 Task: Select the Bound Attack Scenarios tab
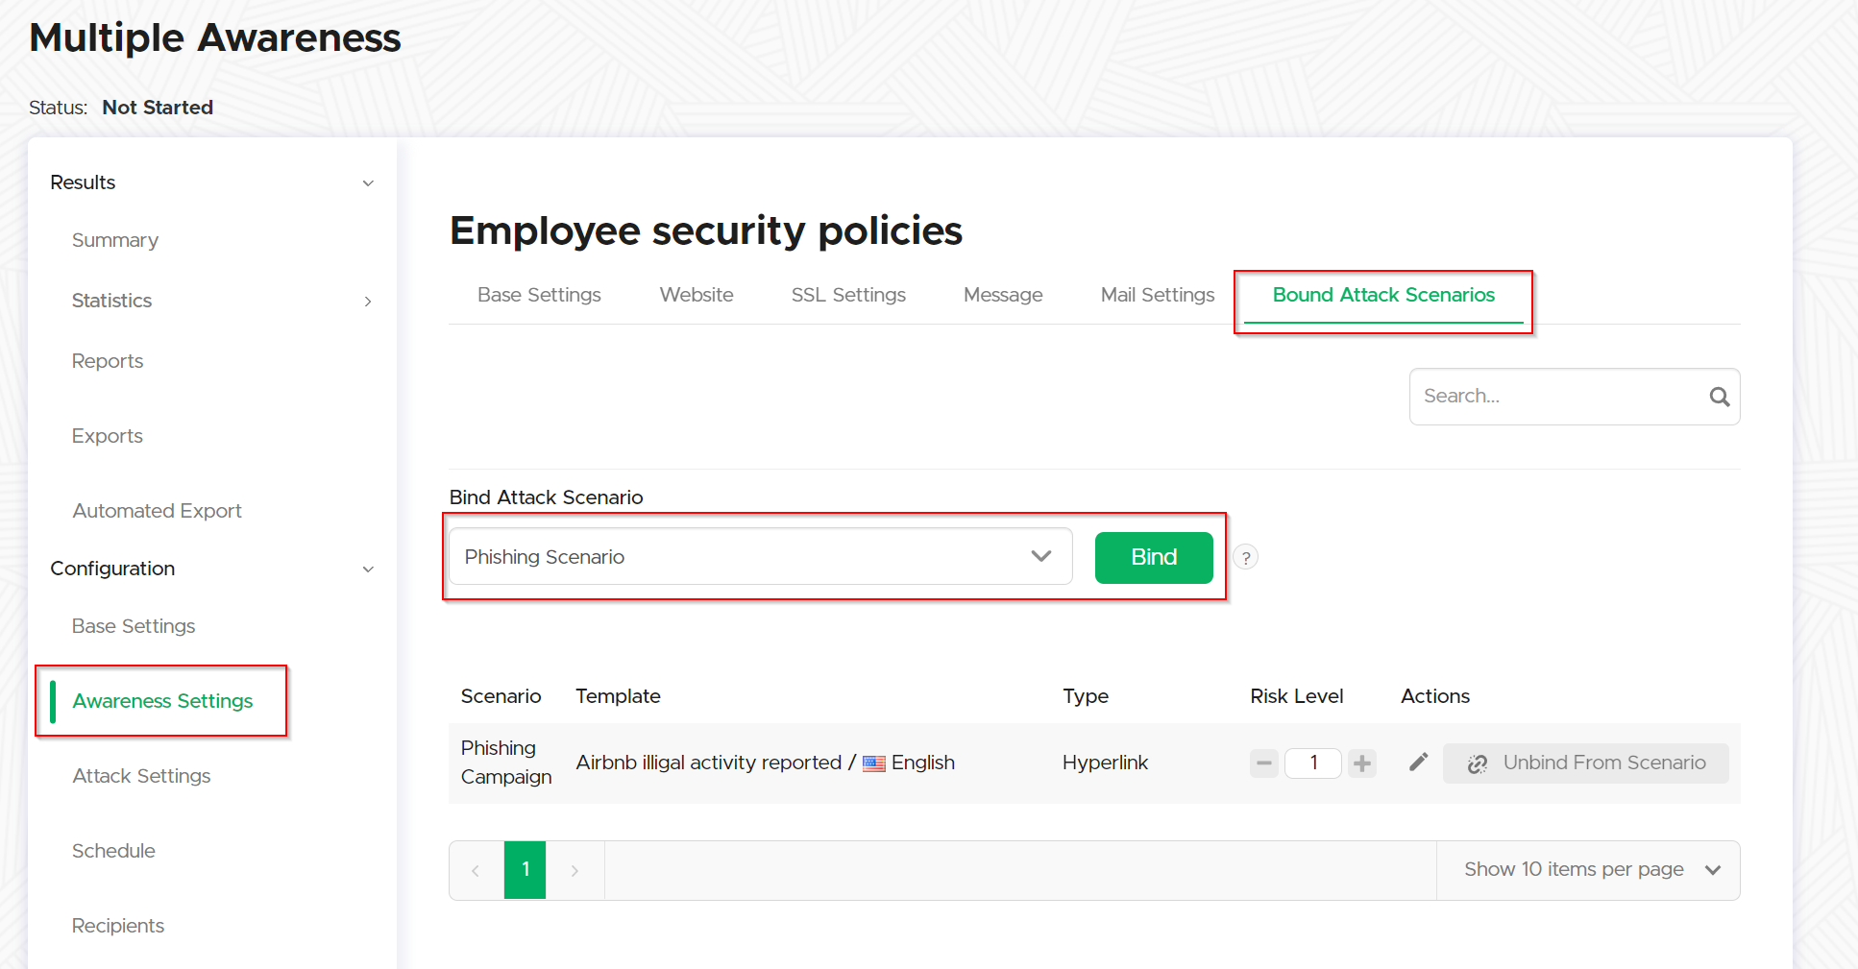[x=1383, y=295]
